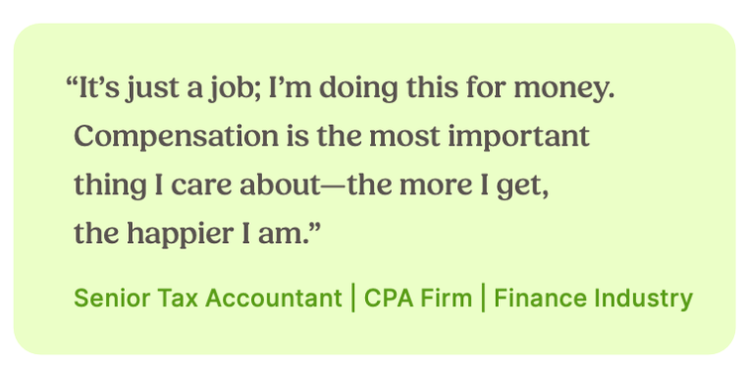Click the word important in second line
Viewport: 744px width, 366px height.
518,137
